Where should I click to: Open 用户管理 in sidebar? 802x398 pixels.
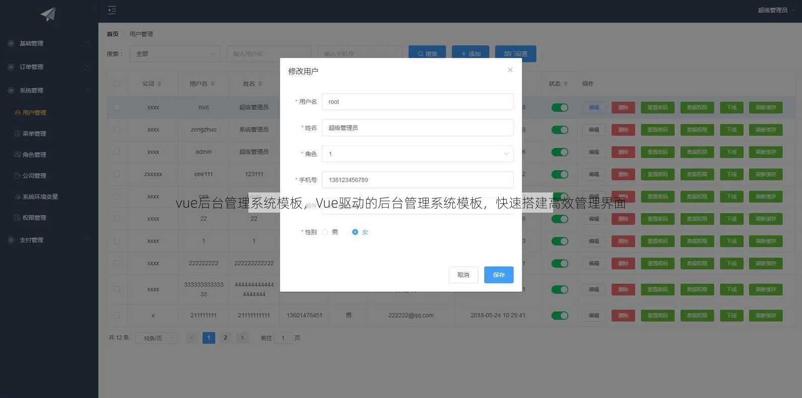click(49, 113)
